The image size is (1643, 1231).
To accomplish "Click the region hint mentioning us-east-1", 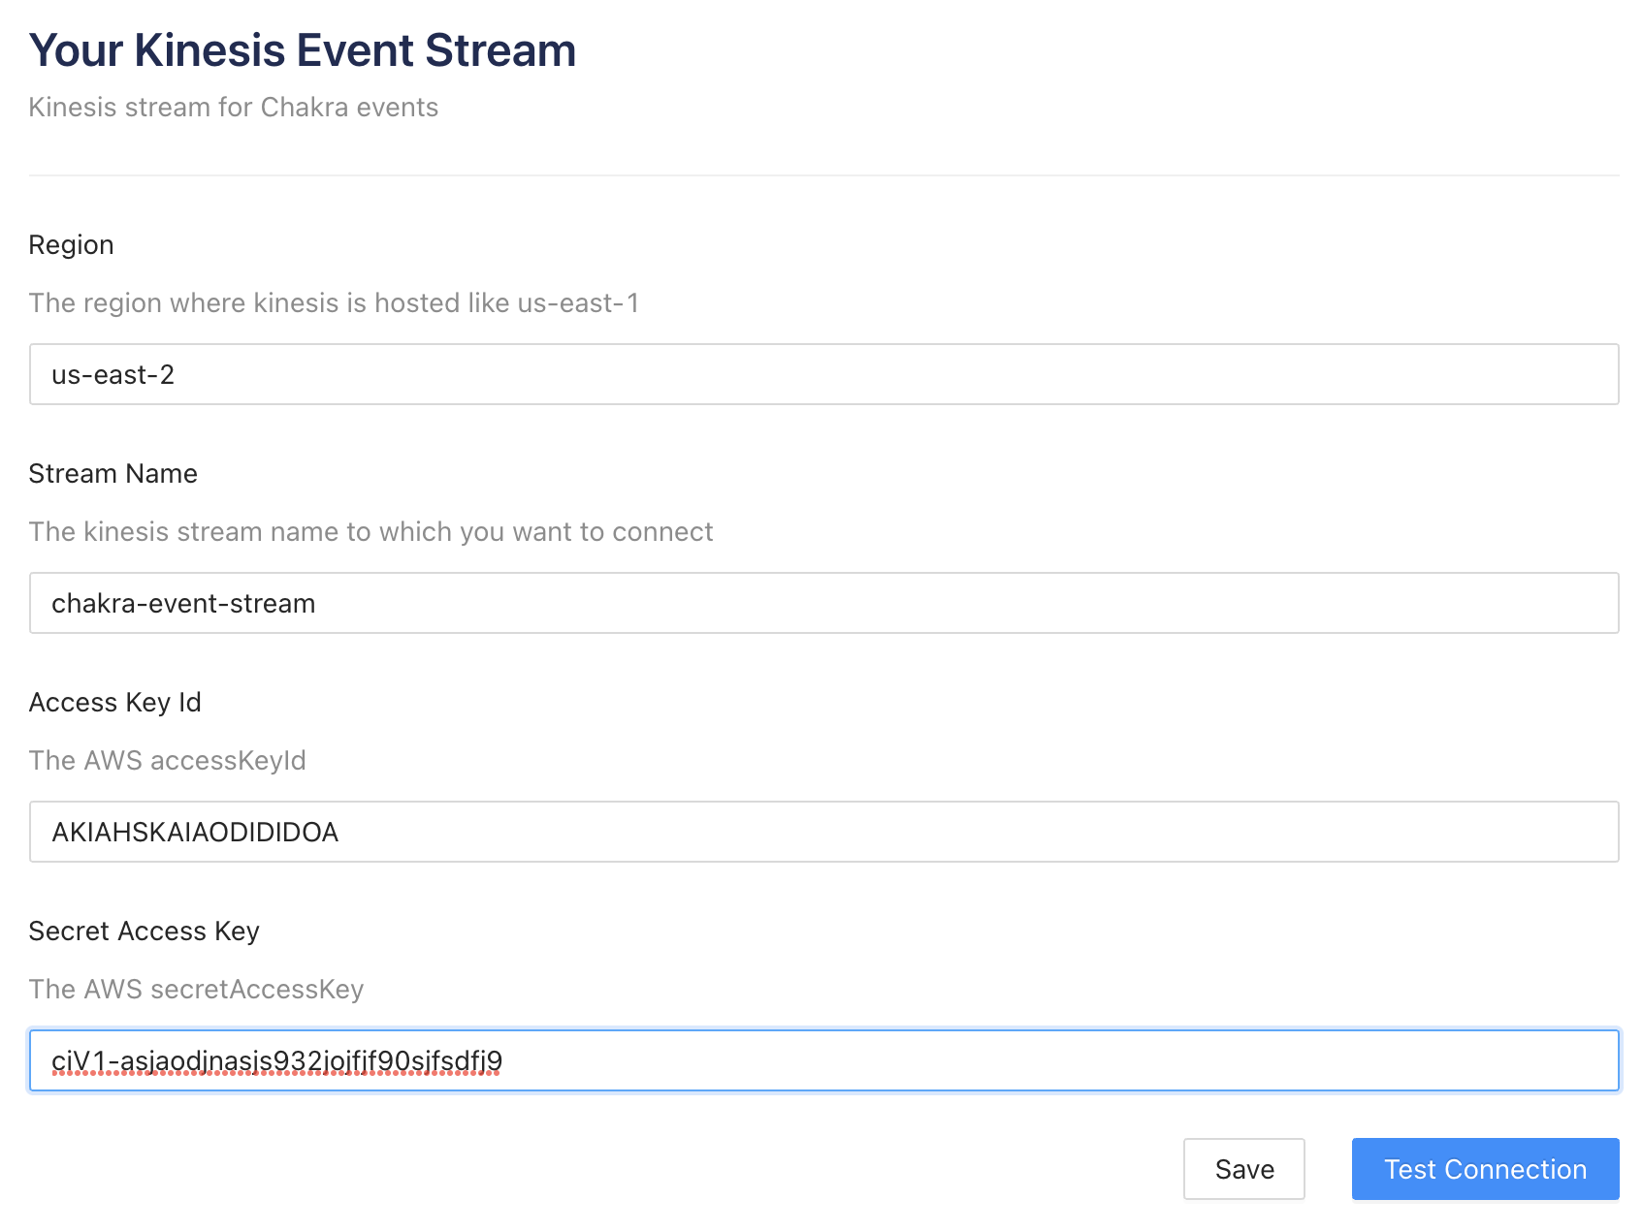I will coord(334,303).
